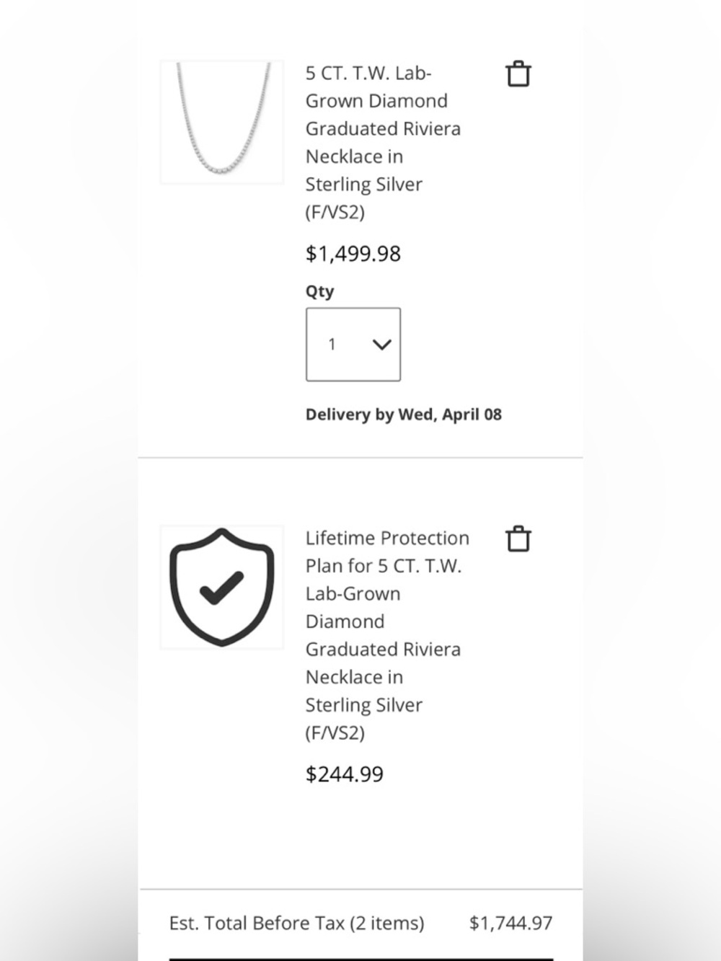721x961 pixels.
Task: Click the chevron arrow in quantity selector
Action: tap(382, 345)
